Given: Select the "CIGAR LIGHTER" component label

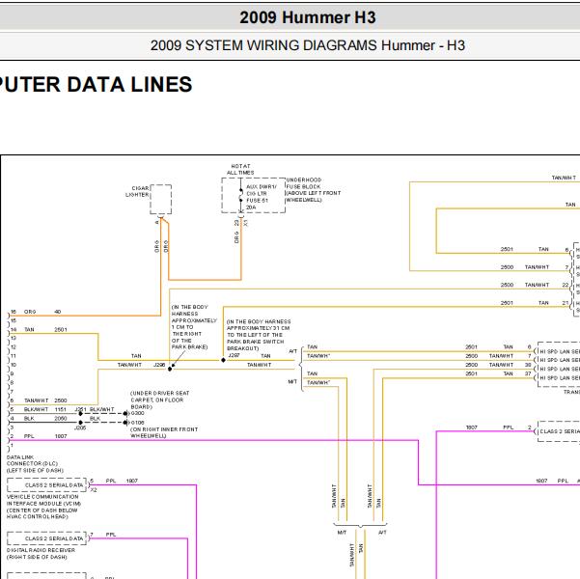Looking at the screenshot, I should pyautogui.click(x=137, y=191).
